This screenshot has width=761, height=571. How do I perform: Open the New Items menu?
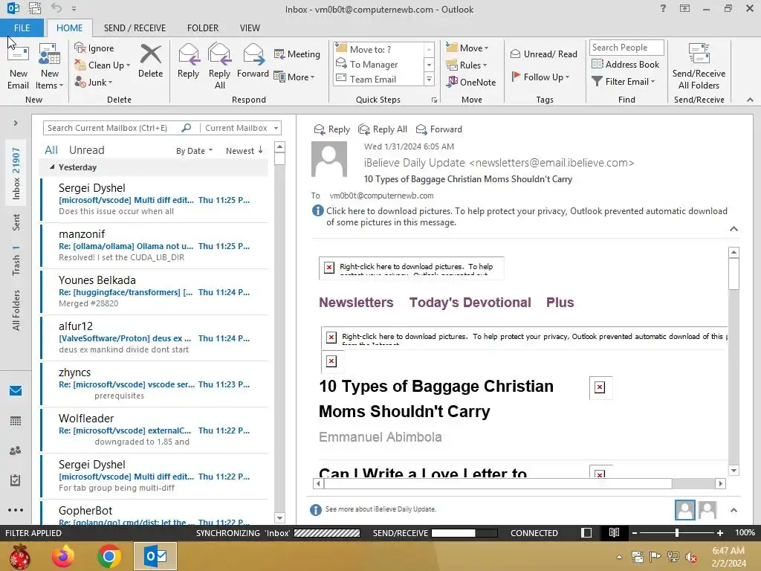(x=50, y=66)
